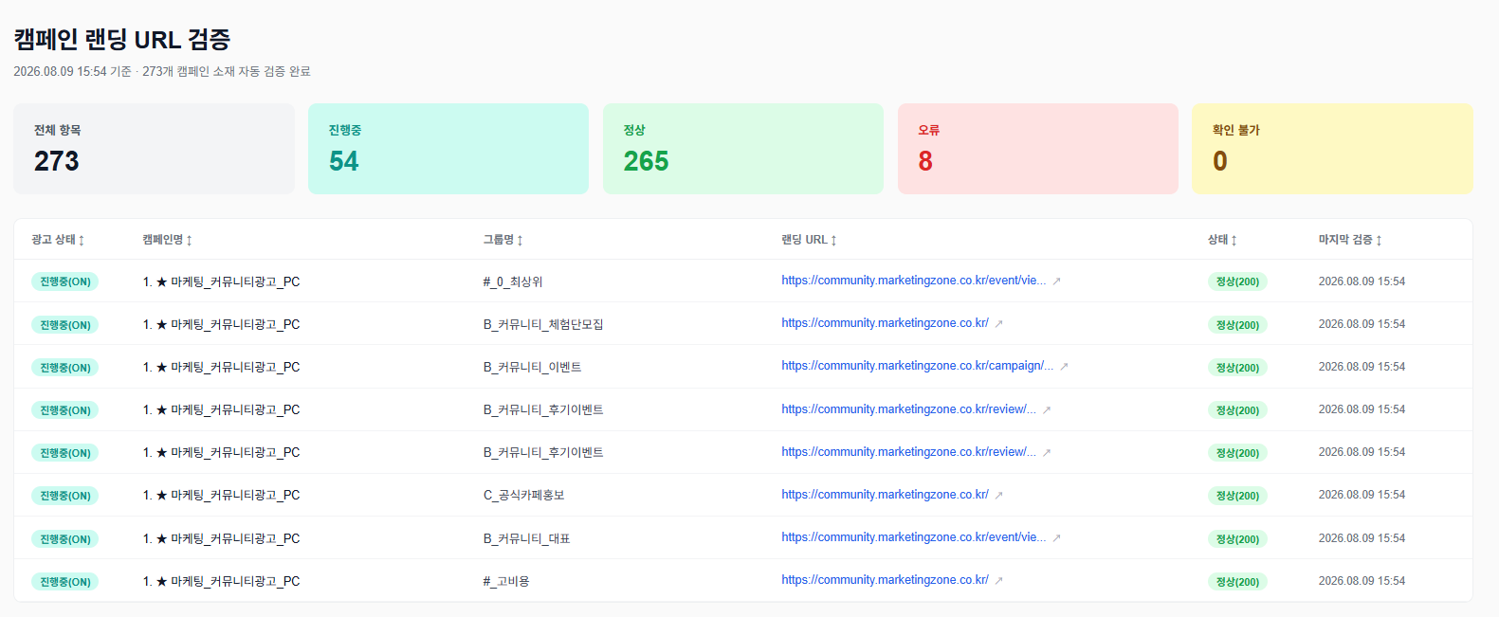The image size is (1499, 617).
Task: Click campaign name in B_커뮤니티_체험단모집 row
Action: point(221,324)
